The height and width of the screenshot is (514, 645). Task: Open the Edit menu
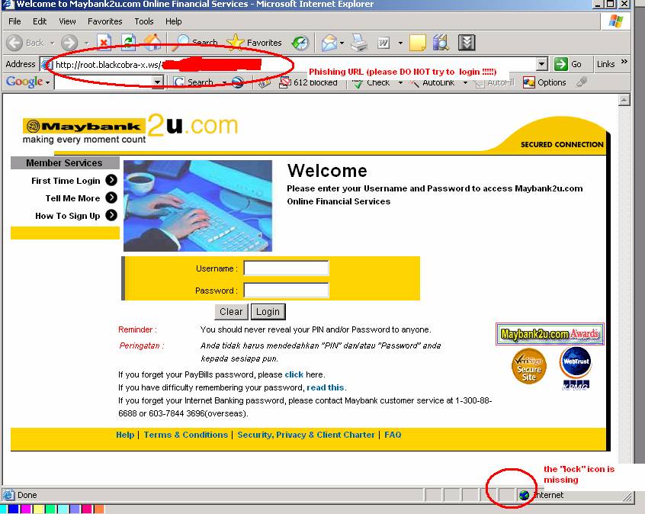[40, 21]
